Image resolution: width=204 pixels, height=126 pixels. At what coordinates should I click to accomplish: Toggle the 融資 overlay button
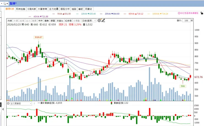coord(34,21)
